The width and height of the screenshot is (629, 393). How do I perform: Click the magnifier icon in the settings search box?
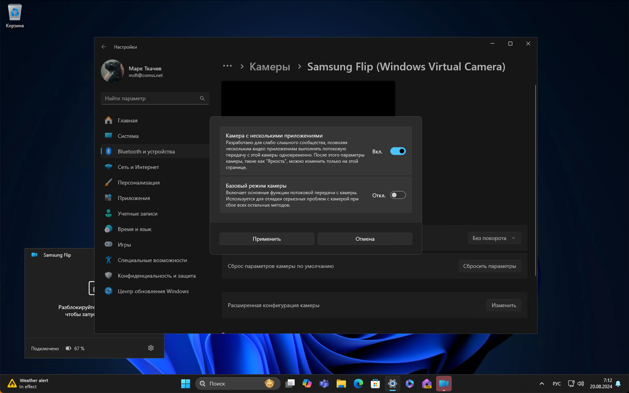pyautogui.click(x=202, y=98)
